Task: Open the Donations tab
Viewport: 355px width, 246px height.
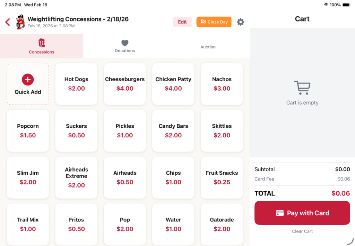Action: (124, 47)
